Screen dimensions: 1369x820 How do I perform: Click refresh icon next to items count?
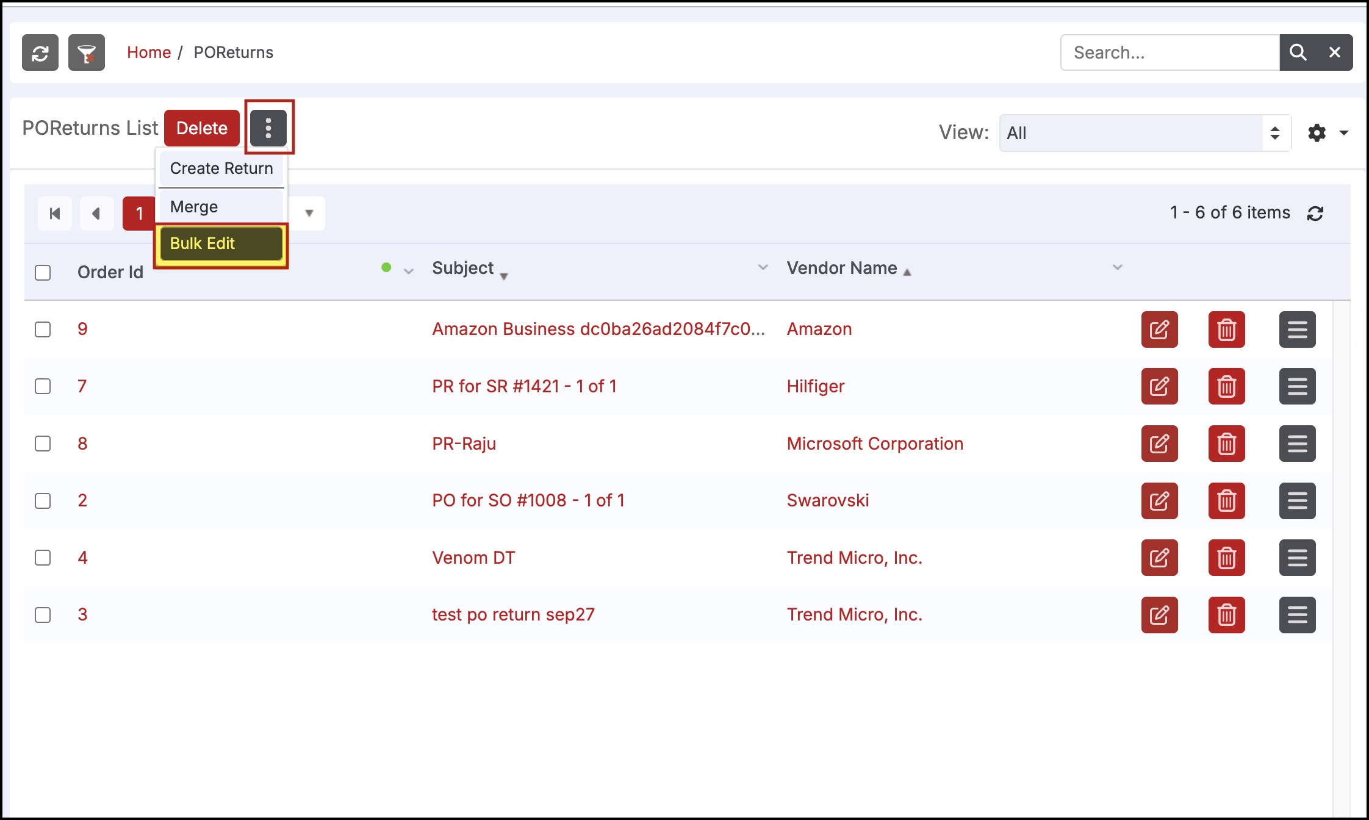pyautogui.click(x=1315, y=214)
